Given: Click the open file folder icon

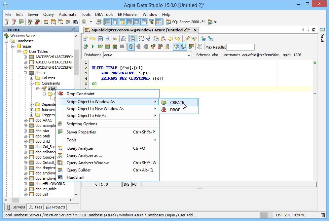Looking at the screenshot, I should click(x=93, y=39).
